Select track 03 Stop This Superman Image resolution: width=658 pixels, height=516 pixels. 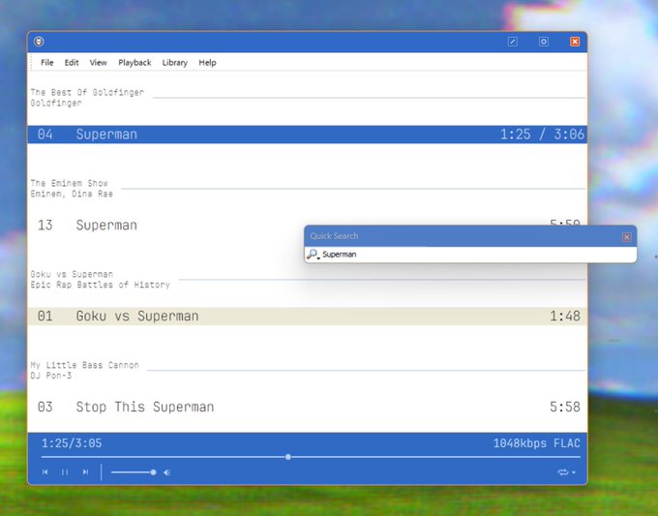pos(307,407)
